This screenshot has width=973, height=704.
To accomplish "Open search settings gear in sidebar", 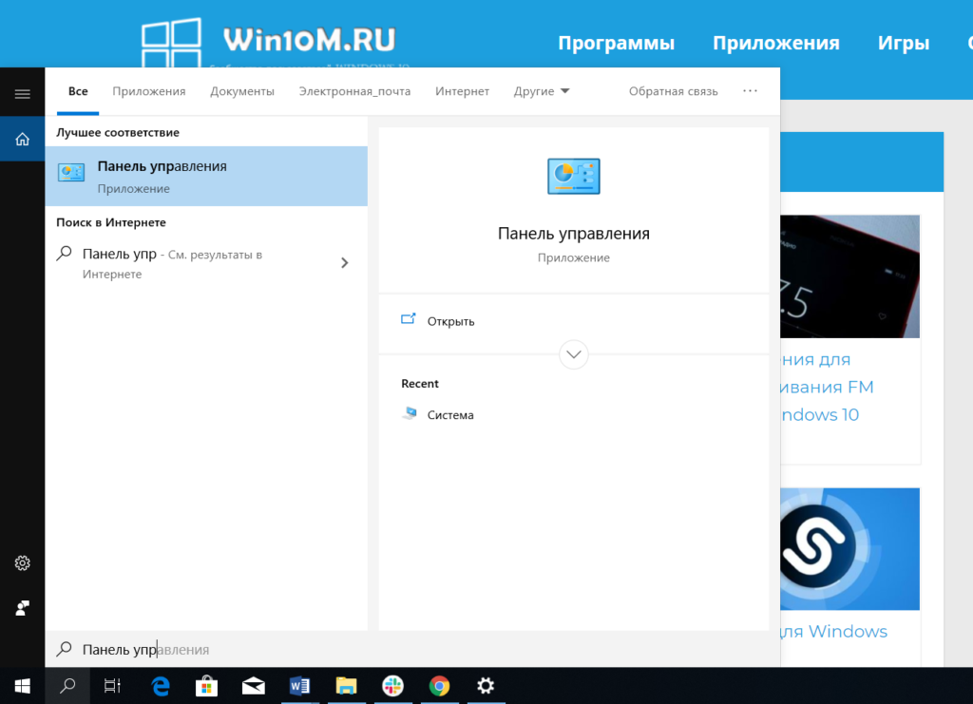I will pos(22,563).
